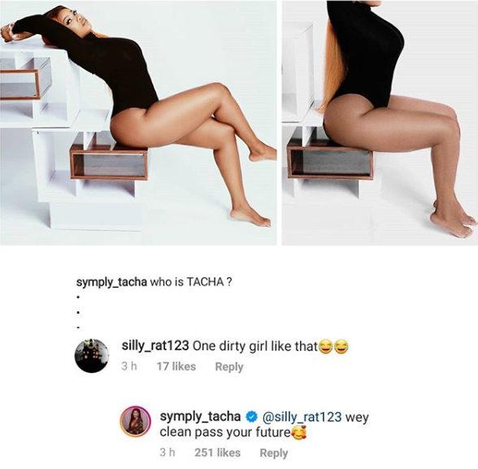Open the left photo of seated pose
478x469 pixels.
tap(138, 123)
